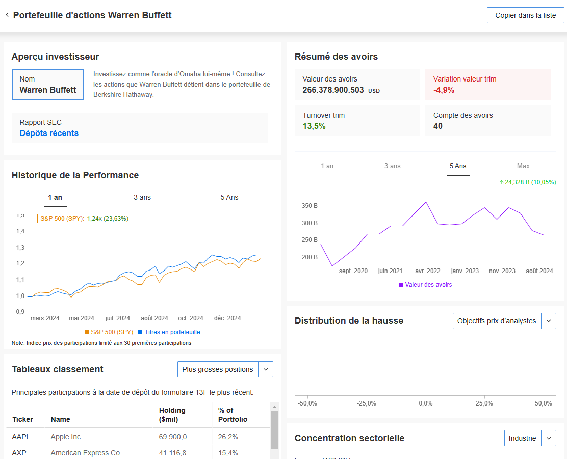The width and height of the screenshot is (567, 459).
Task: Go back using the header chevron arrow
Action: coord(7,15)
